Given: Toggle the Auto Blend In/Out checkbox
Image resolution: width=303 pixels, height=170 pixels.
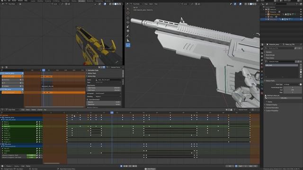Looking at the screenshot, I should pos(88,100).
